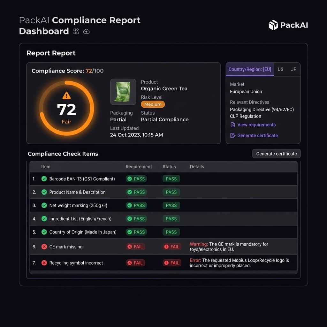The image size is (327, 327).
Task: Select the Country/Region: [EU] tab
Action: (250, 69)
